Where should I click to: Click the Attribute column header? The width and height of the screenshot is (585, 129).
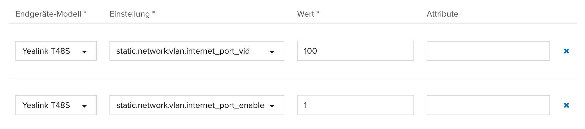[442, 14]
